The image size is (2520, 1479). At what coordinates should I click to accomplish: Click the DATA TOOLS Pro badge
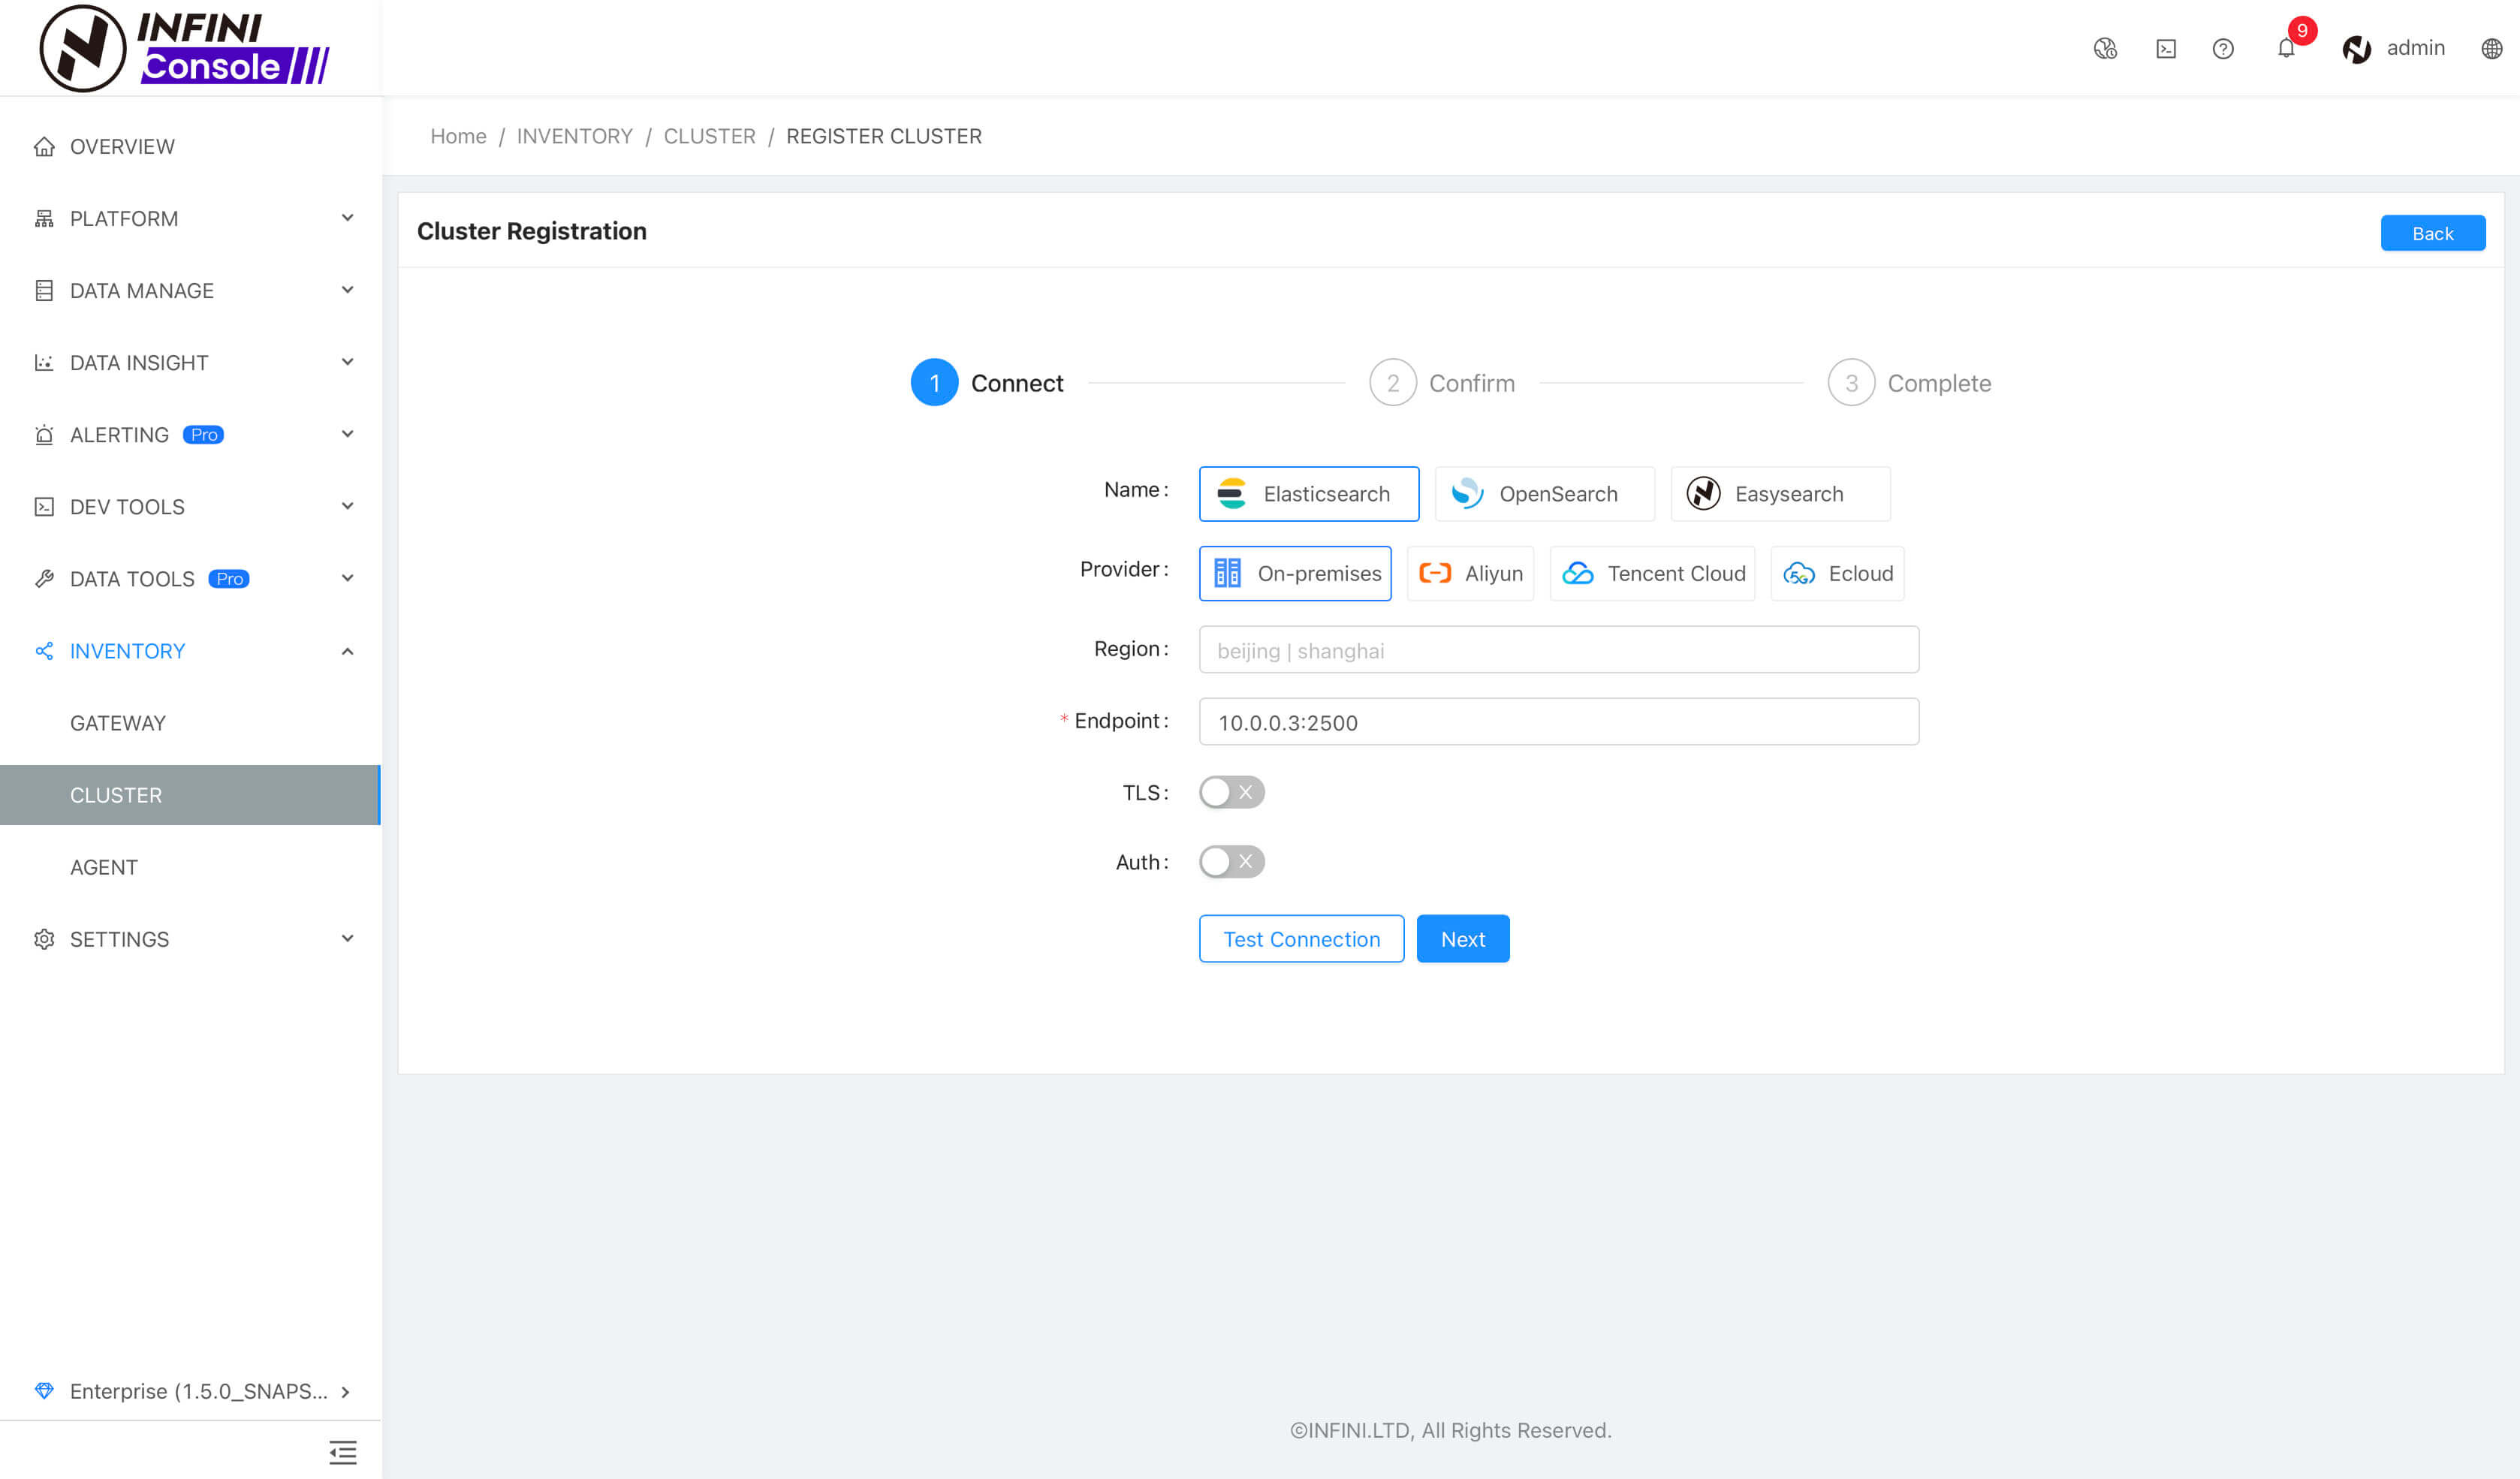(229, 579)
